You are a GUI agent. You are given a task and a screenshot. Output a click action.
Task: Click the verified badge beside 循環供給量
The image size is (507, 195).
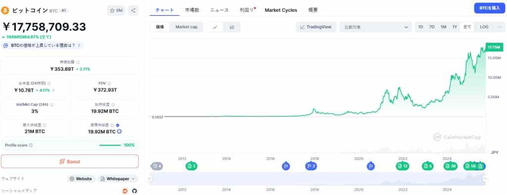coord(118,125)
